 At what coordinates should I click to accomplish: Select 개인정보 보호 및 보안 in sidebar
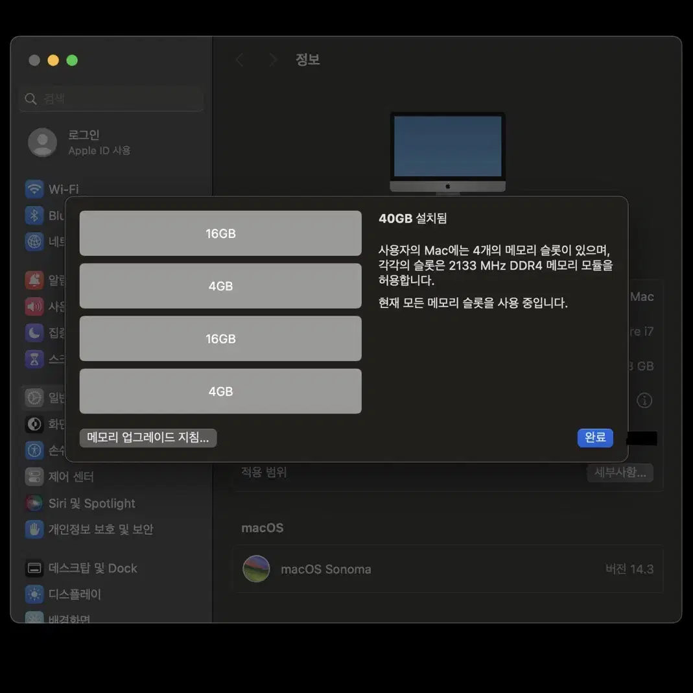(100, 529)
